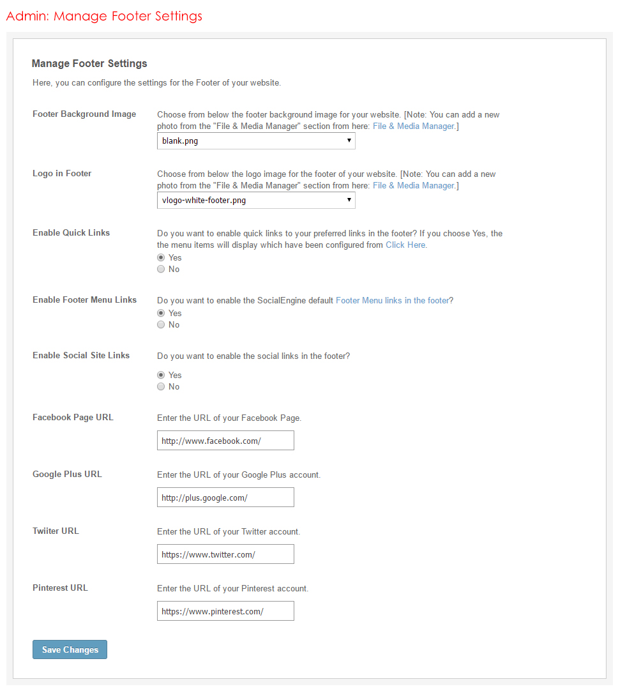This screenshot has height=691, width=618.
Task: Choose Yes for Enable Footer Menu Links
Action: (x=161, y=314)
